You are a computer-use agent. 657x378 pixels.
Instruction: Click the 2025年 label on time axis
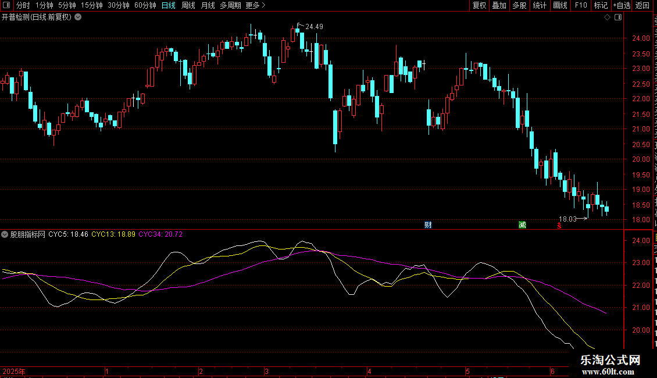click(x=14, y=371)
